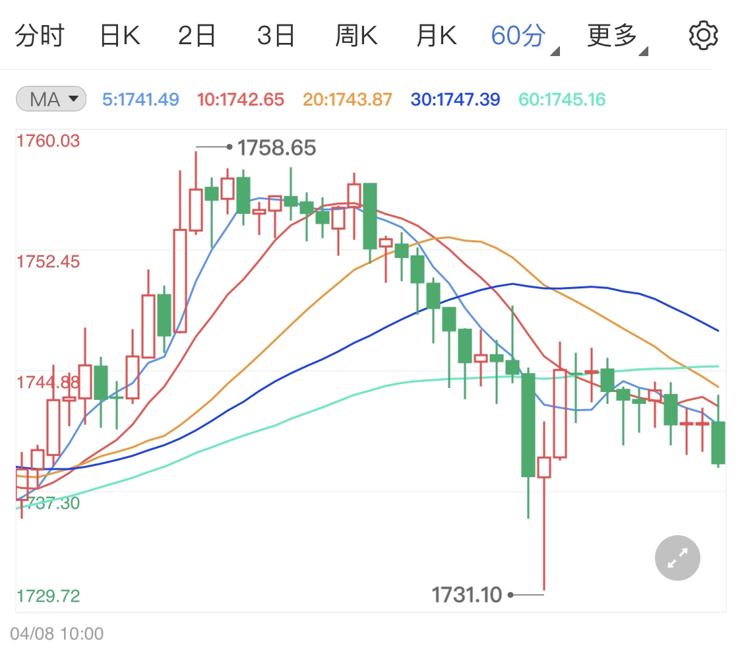Viewport: 742px width, 652px height.
Task: Open the 周K weekly candlestick tab
Action: pos(356,36)
